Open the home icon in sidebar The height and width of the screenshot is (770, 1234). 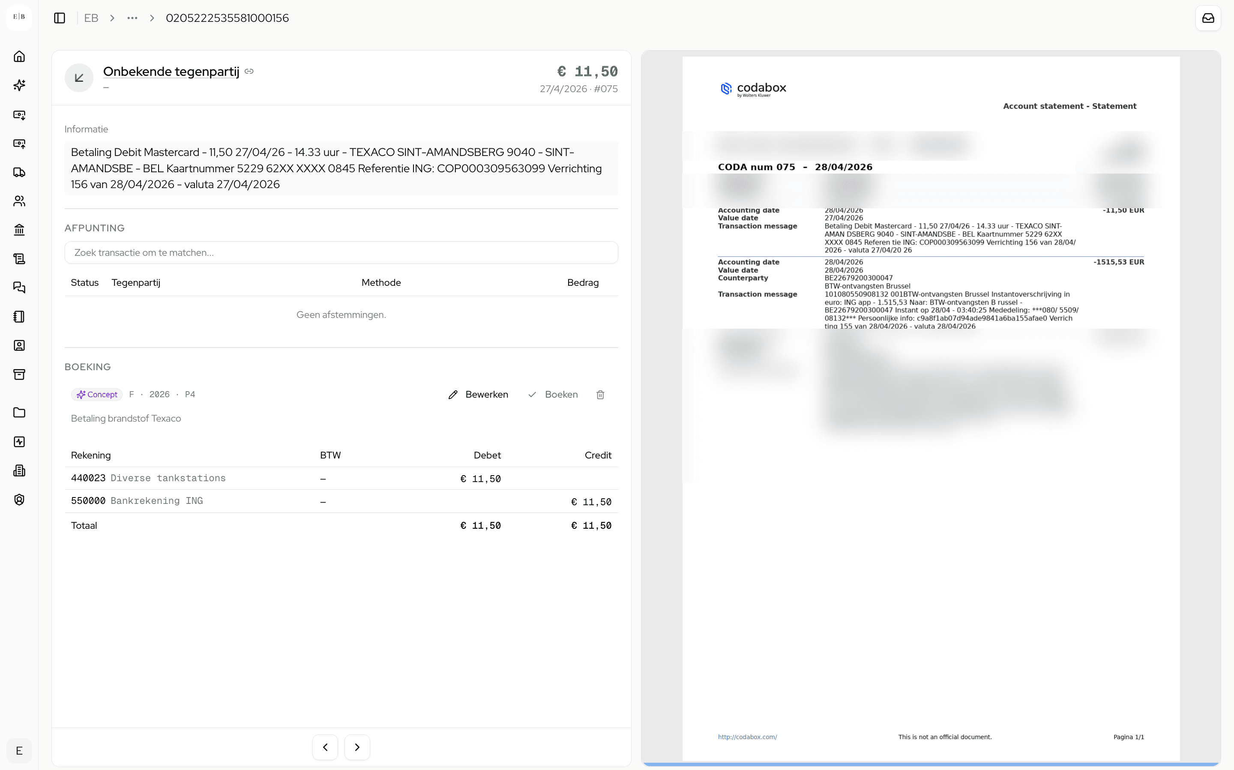click(x=19, y=56)
